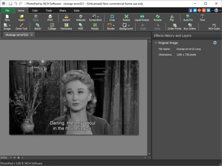Open Batch processing

[x=37, y=27]
